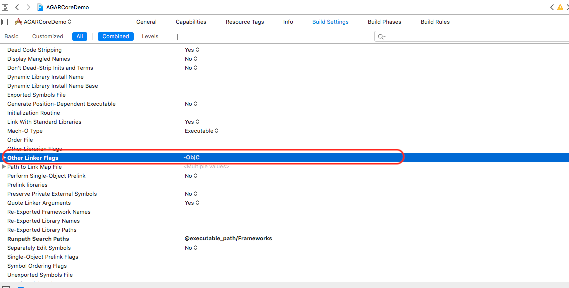The image size is (569, 288).
Task: Change Perform Single-Object Prelink value
Action: coord(191,176)
